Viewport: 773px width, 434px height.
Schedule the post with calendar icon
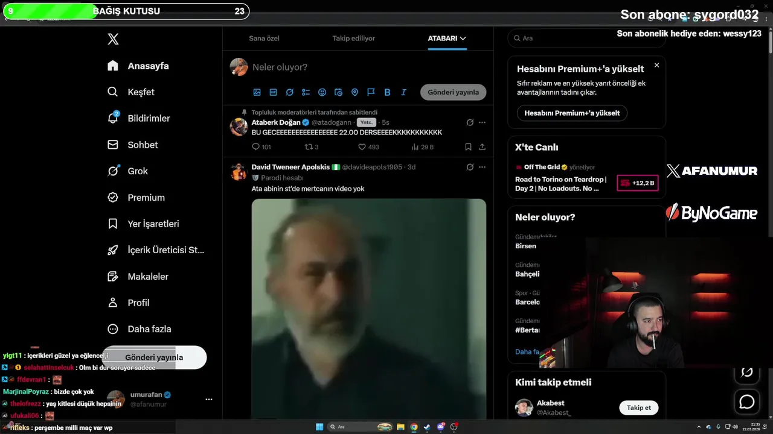(338, 92)
